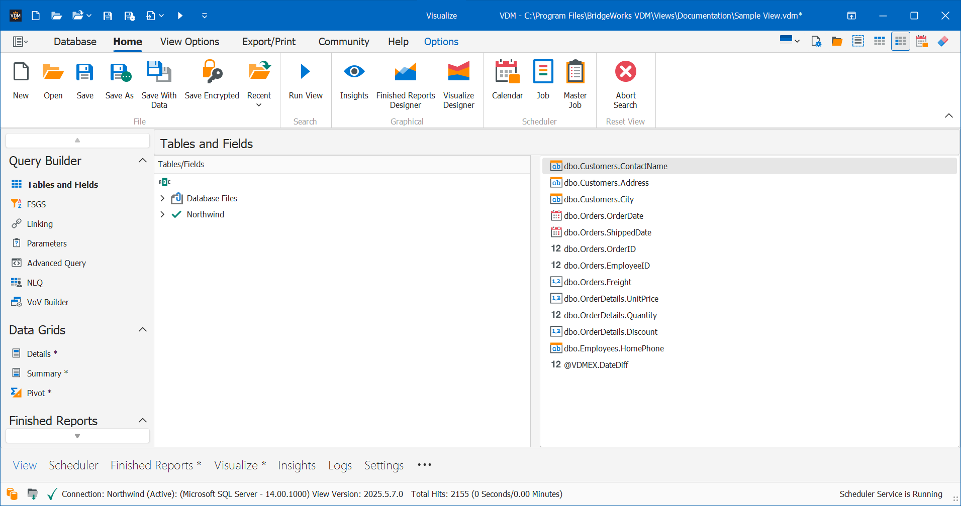Open VoV Builder in sidebar

click(x=48, y=302)
